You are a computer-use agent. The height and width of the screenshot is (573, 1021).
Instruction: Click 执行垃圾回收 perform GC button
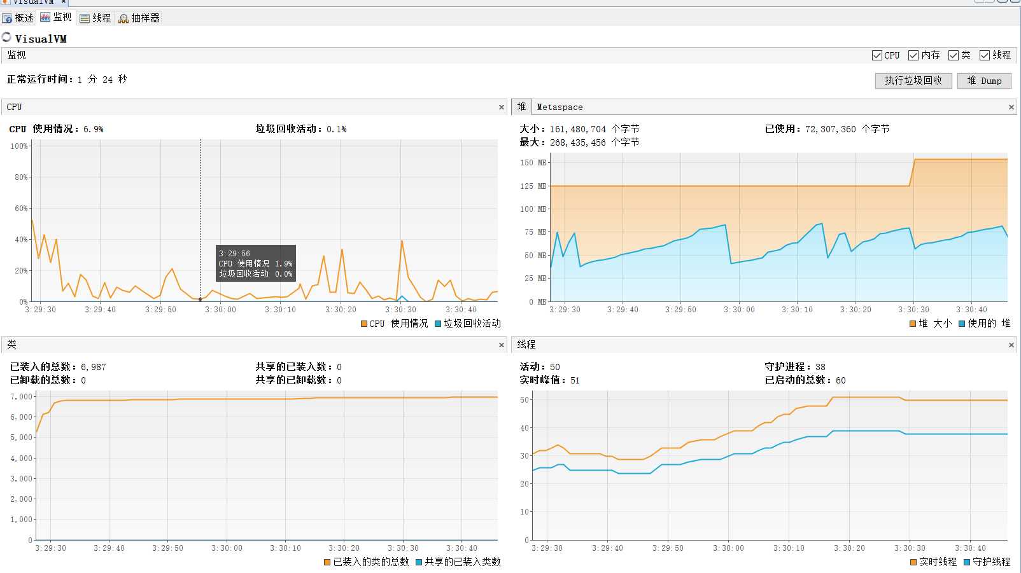(x=913, y=81)
